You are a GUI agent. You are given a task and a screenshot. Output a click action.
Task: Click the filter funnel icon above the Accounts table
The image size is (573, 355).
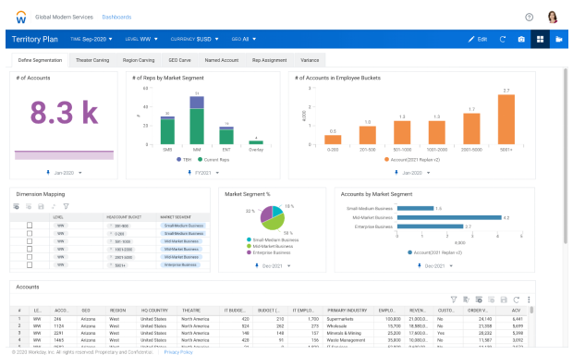point(454,300)
